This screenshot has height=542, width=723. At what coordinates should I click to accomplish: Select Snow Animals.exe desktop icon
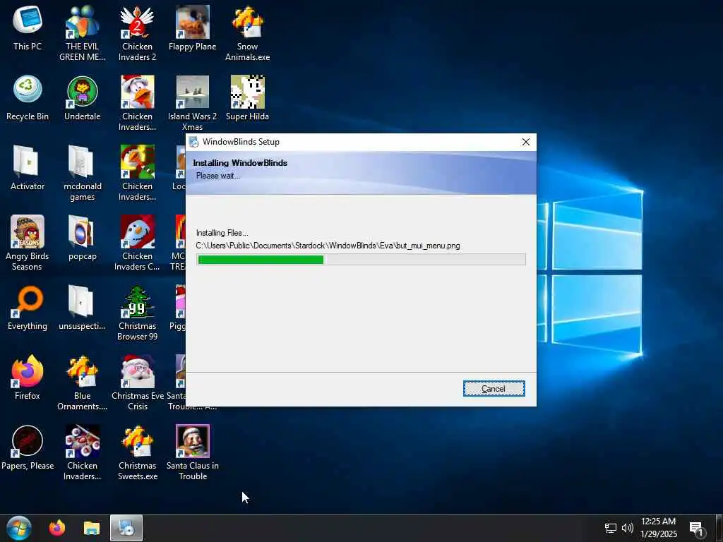pos(247,33)
